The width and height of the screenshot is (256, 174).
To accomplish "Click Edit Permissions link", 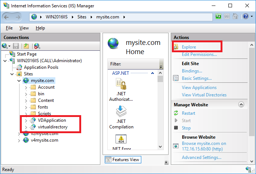I will pos(199,54).
